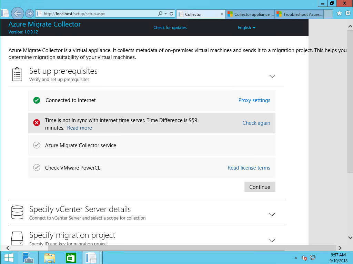Switch to Troubleshoot Azure tab
The image size is (353, 264).
coord(299,14)
